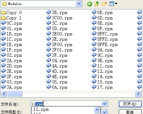Select the 6B.rpm file icon

pyautogui.click(x=94, y=12)
